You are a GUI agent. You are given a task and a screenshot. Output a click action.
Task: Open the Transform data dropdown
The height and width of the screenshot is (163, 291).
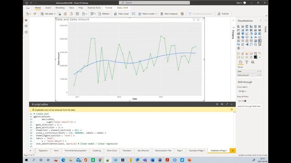95,14
